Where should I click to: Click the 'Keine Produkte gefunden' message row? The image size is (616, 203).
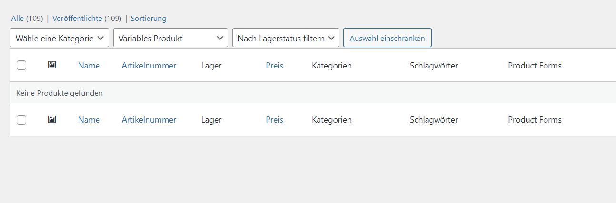click(60, 93)
